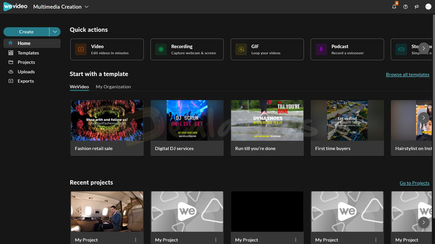Click Browse all templates link
Image resolution: width=435 pixels, height=244 pixels.
[x=408, y=75]
